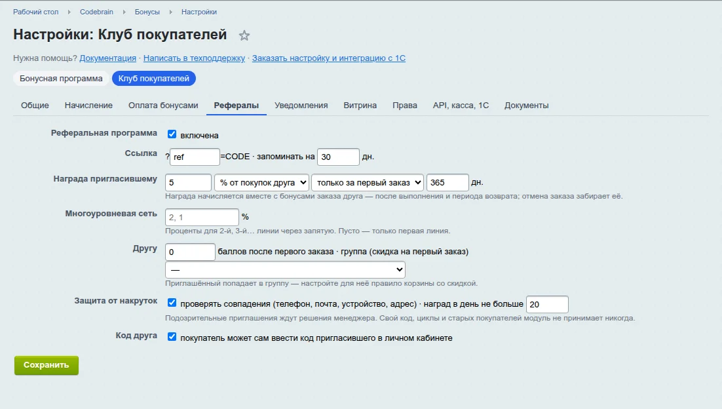
Task: Select the Рефералы tab
Action: (x=237, y=106)
